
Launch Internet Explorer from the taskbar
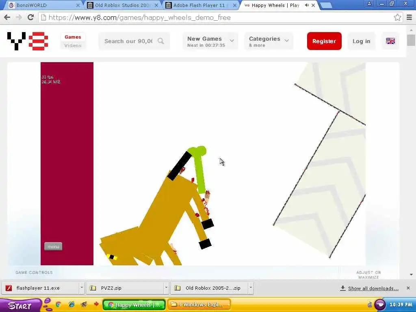click(x=71, y=304)
